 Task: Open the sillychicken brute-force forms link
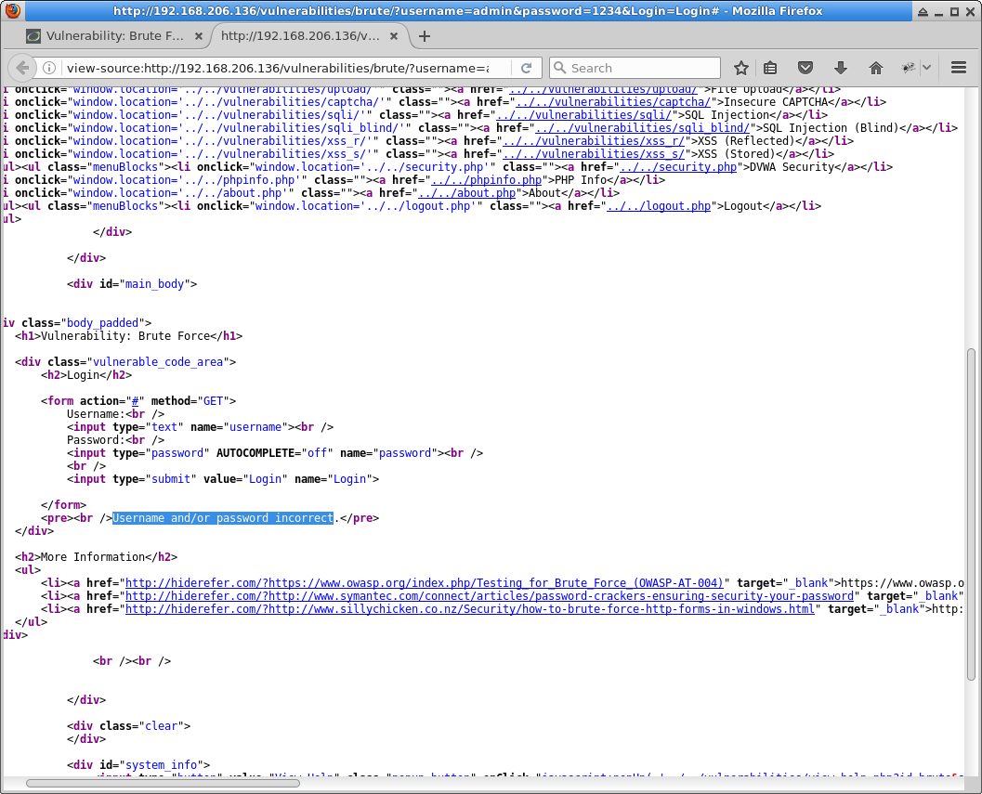[x=470, y=608]
